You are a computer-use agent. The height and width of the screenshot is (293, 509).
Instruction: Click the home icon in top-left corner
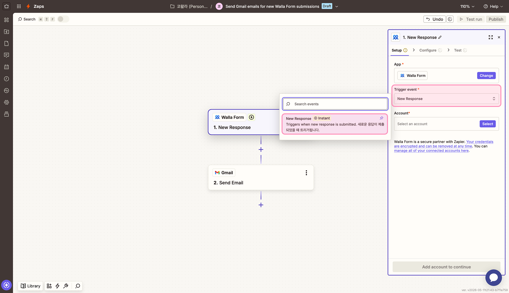point(6,6)
